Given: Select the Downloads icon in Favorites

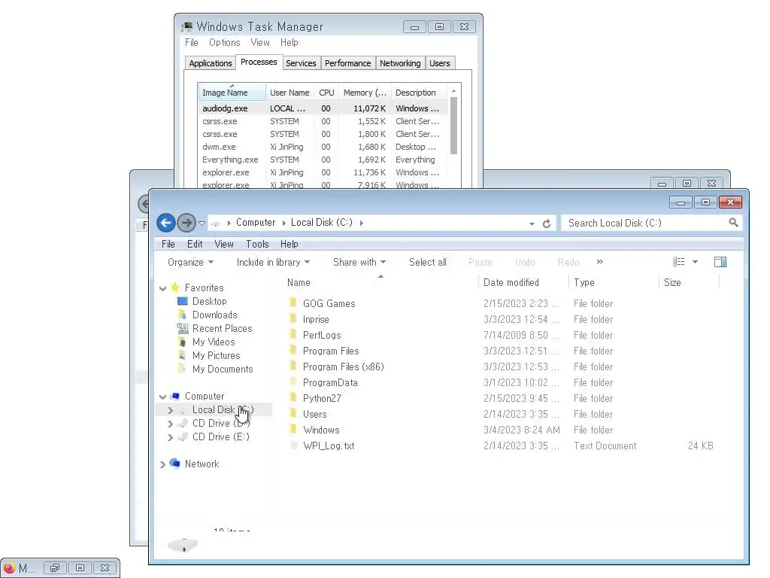Looking at the screenshot, I should 182,315.
